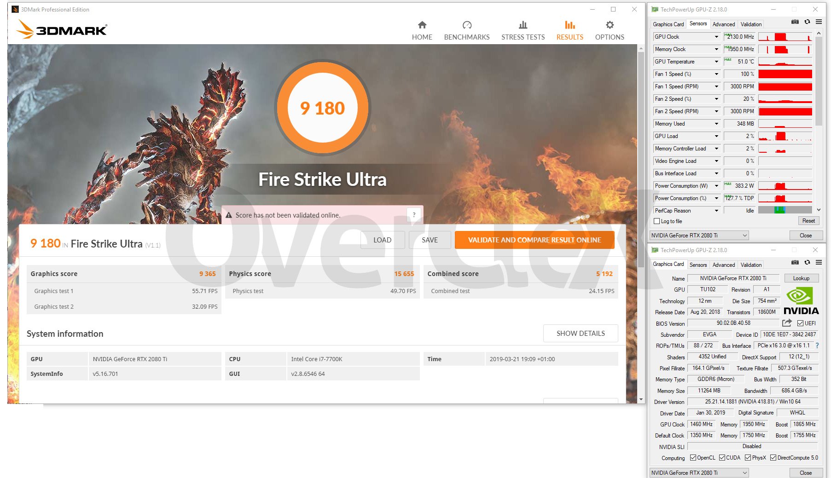Click the SAVE button
The image size is (831, 478).
(430, 240)
